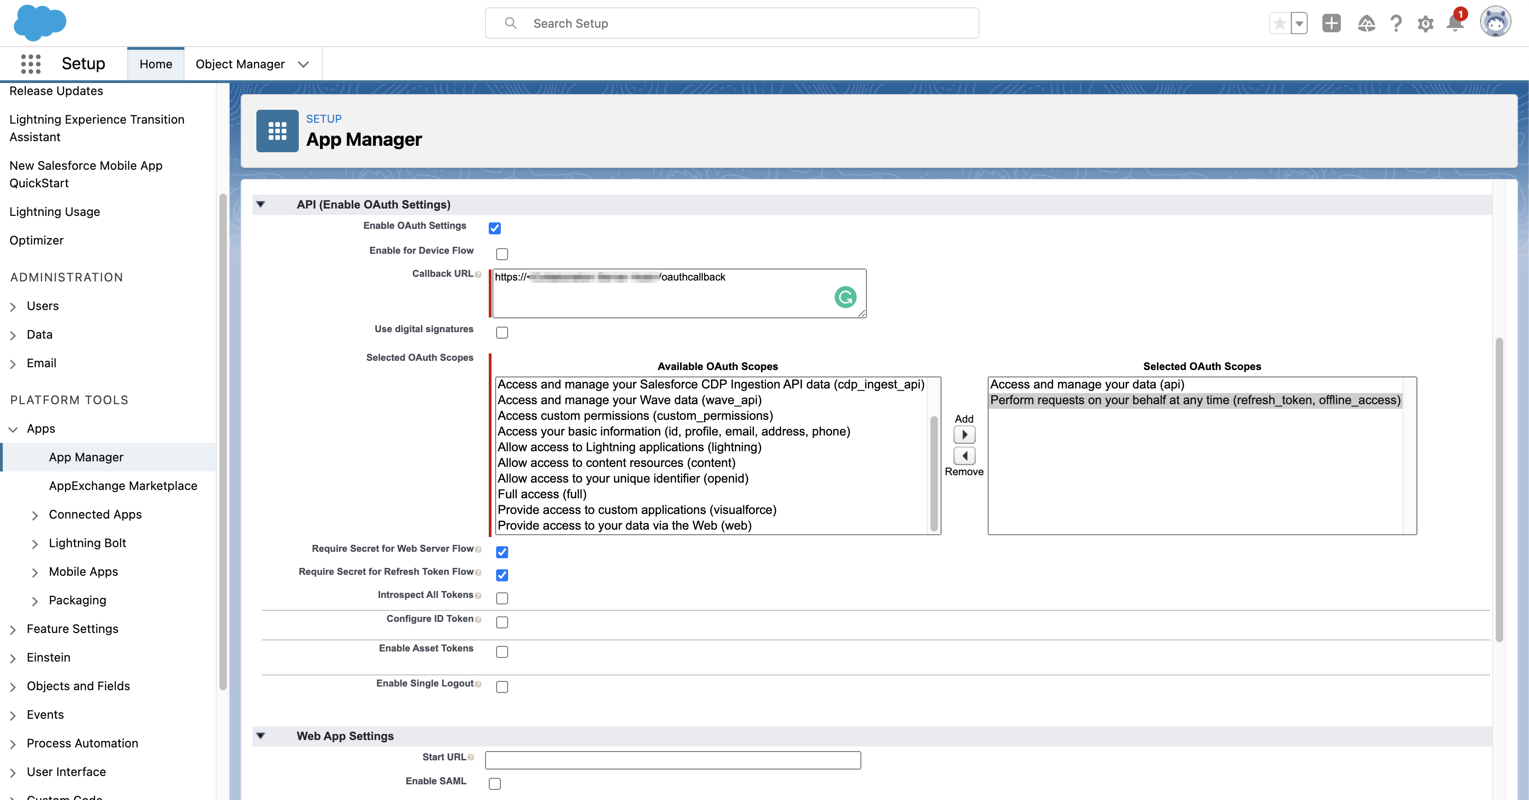
Task: Uncheck Require Secret for Refresh Token Flow
Action: (x=502, y=575)
